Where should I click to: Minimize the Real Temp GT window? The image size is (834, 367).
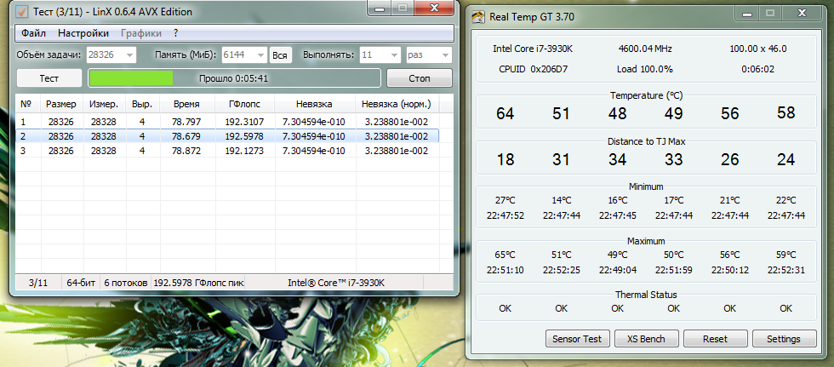click(x=746, y=14)
